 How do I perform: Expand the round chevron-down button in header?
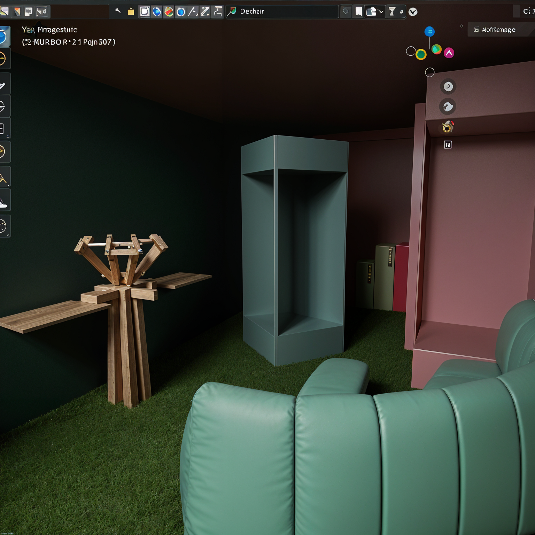(x=413, y=12)
